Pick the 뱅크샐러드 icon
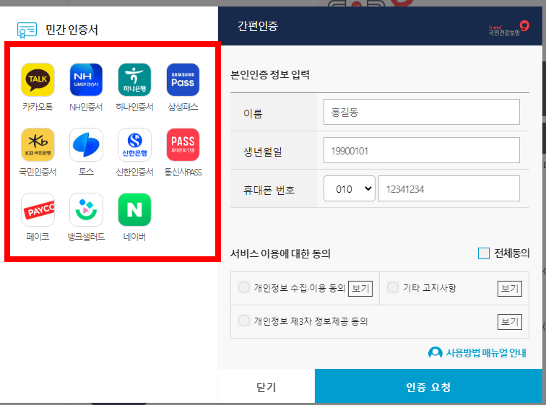546x405 pixels. (x=86, y=209)
